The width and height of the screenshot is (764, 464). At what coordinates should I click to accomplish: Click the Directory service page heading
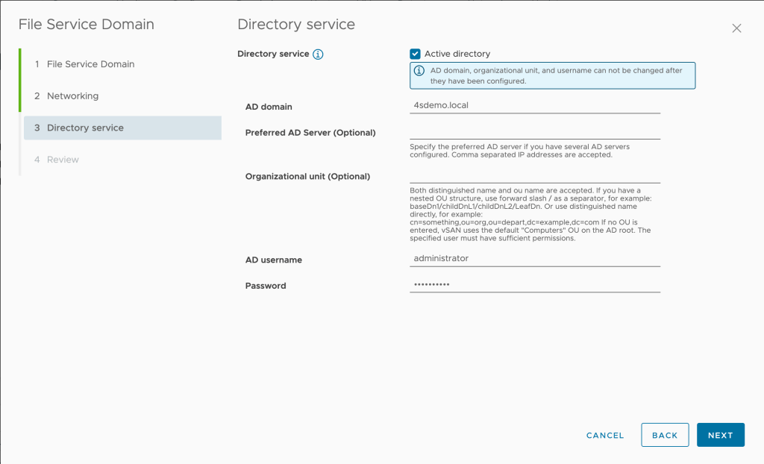point(296,25)
